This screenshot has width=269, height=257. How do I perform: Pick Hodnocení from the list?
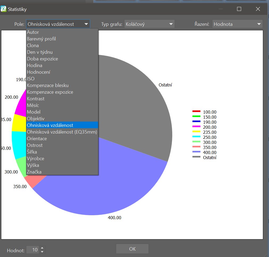[62, 72]
